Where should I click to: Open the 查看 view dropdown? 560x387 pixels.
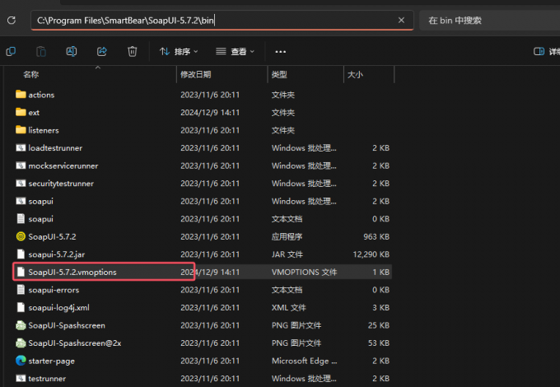(x=235, y=51)
